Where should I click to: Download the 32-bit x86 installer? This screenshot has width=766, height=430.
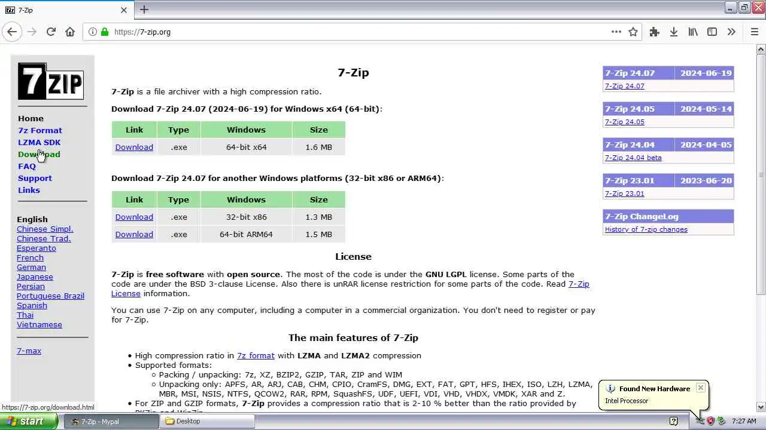[x=134, y=217]
